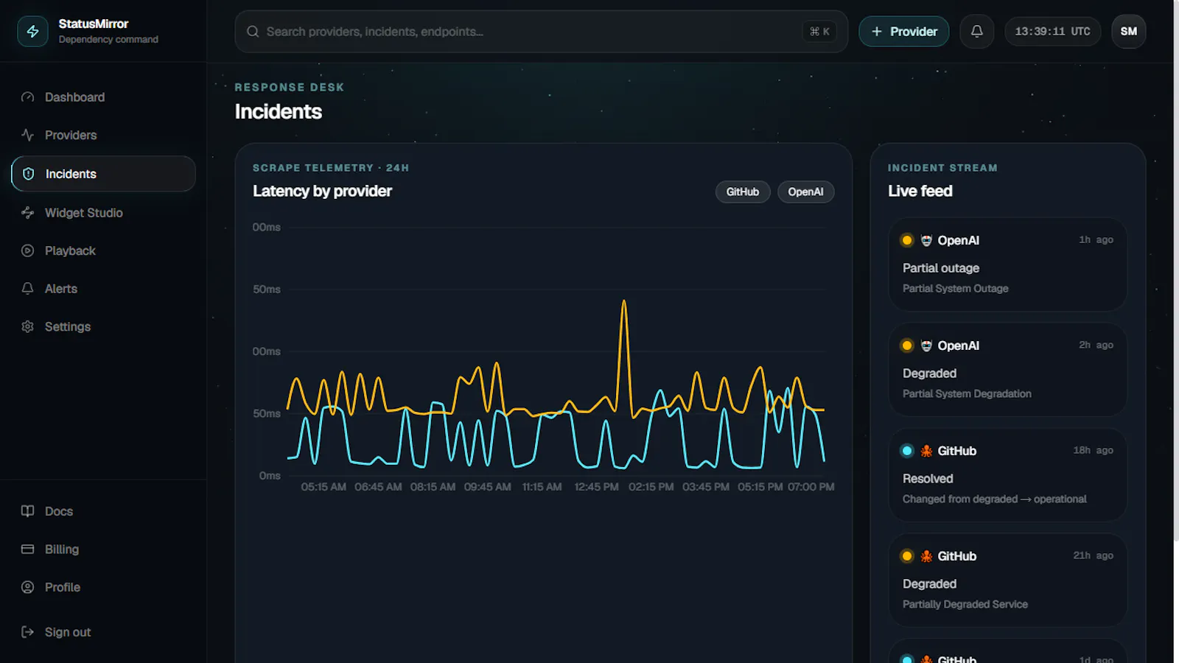Viewport: 1179px width, 663px height.
Task: Click the Docs book icon
Action: pyautogui.click(x=28, y=511)
